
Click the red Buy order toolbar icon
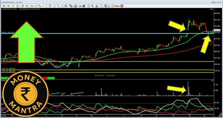pyautogui.click(x=9, y=6)
